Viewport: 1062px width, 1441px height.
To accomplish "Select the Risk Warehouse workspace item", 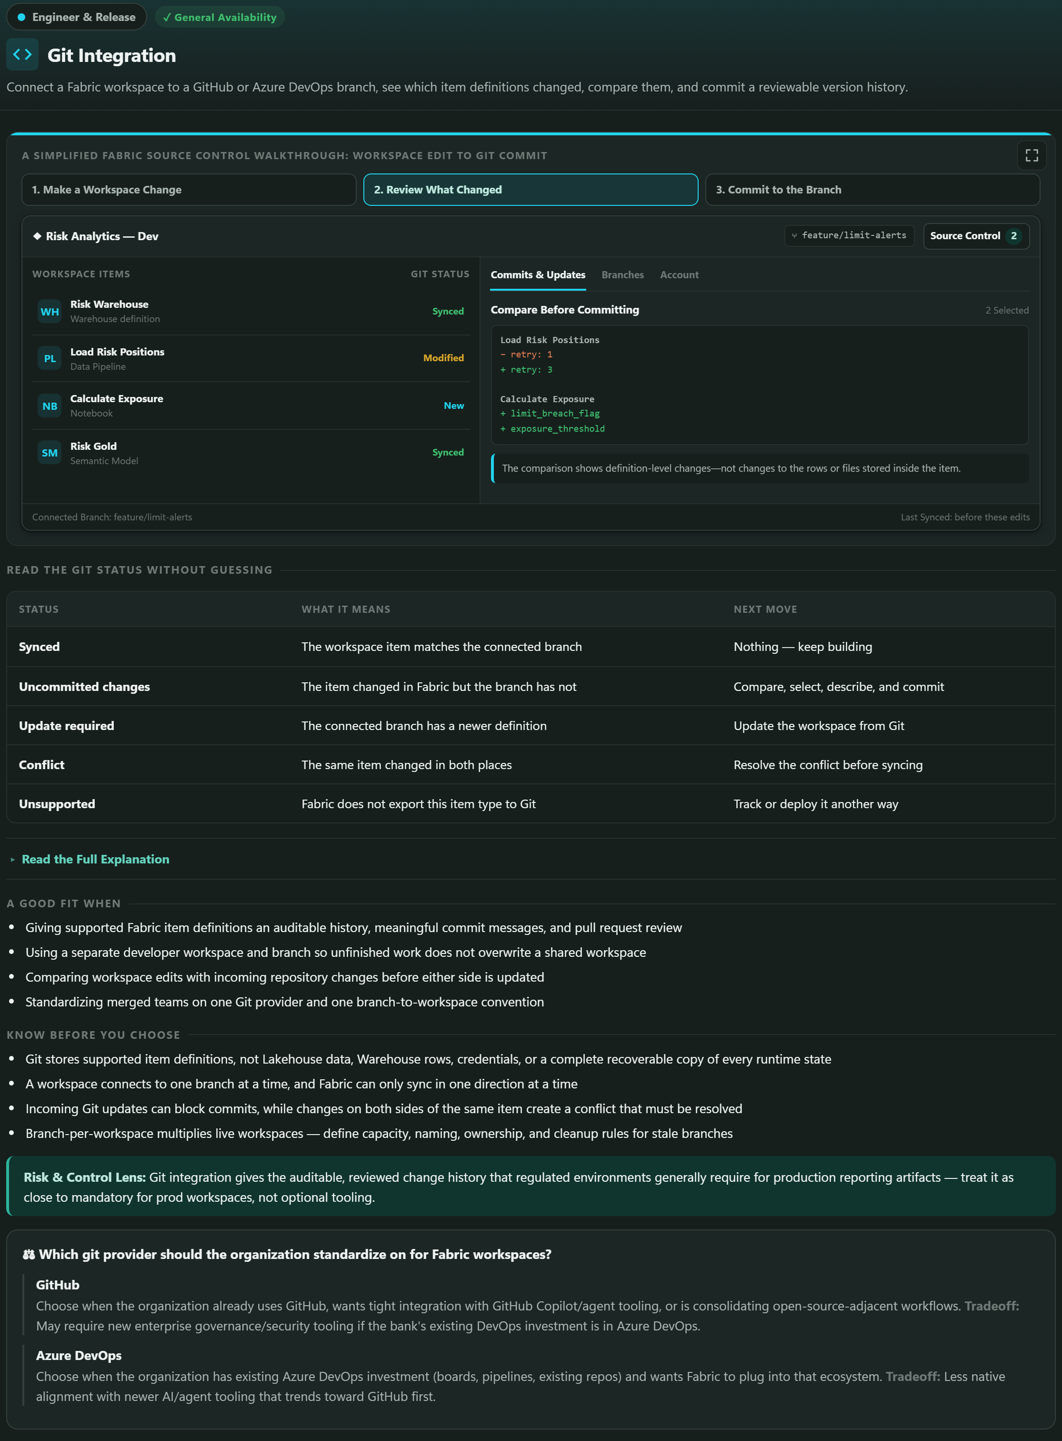I will pyautogui.click(x=250, y=311).
